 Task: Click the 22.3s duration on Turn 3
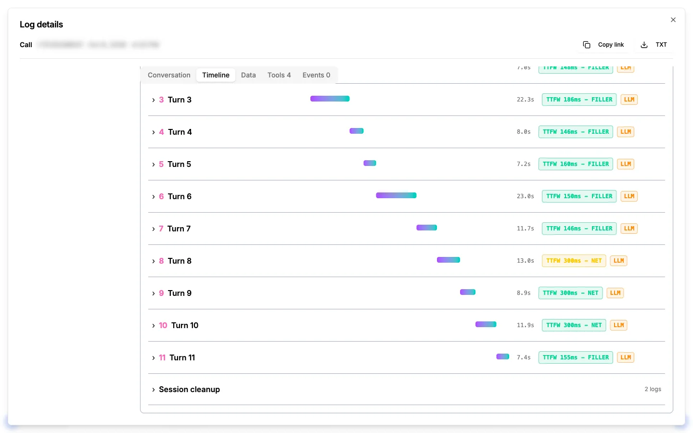coord(526,100)
